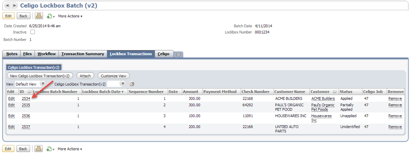The height and width of the screenshot is (155, 411).
Task: Switch to the Celigo tab
Action: point(164,54)
